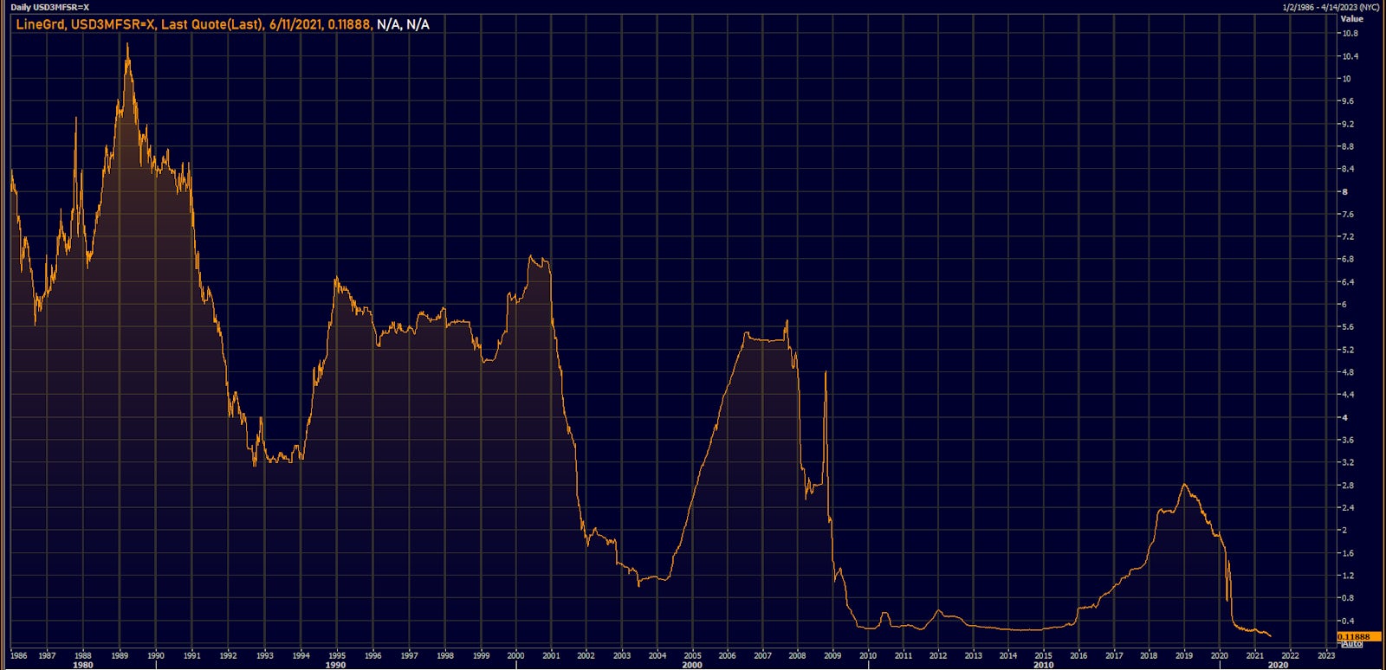Click the 10.4 value axis label
Image resolution: width=1386 pixels, height=670 pixels.
(x=1350, y=56)
